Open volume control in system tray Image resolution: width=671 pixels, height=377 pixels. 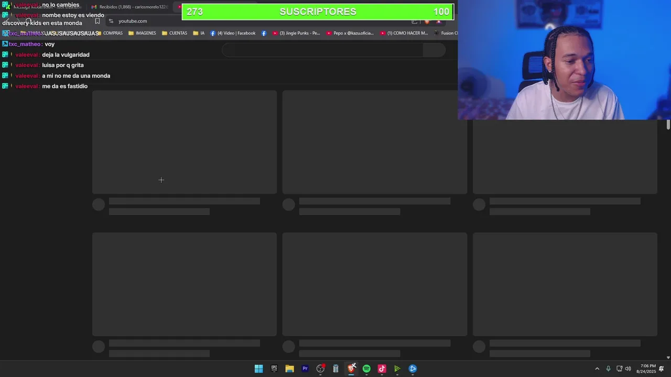628,369
